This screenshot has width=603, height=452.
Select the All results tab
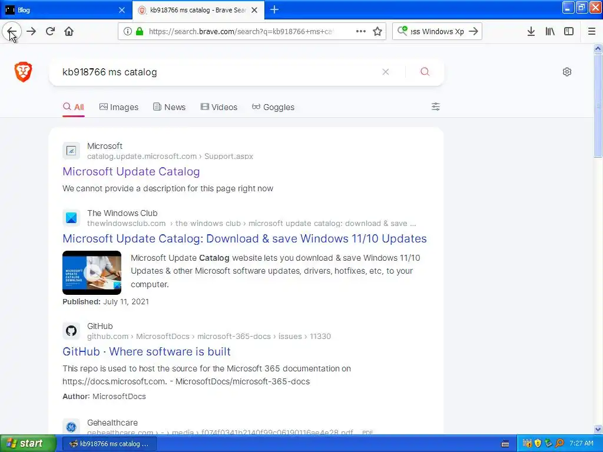(x=74, y=107)
